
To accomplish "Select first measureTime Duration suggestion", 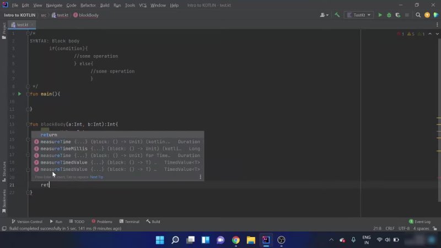I will click(x=117, y=142).
